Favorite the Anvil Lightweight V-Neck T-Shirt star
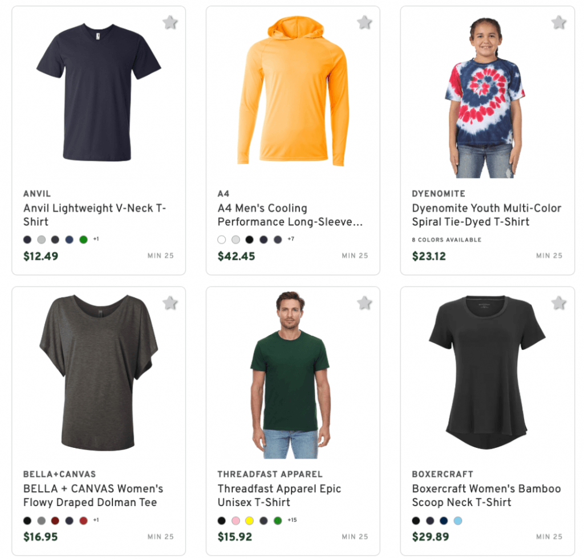The width and height of the screenshot is (584, 559). [170, 23]
